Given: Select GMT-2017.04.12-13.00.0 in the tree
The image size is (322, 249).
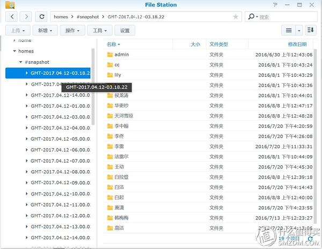Looking at the screenshot, I should click(61, 226).
